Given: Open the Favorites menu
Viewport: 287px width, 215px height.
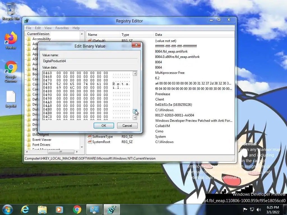Looking at the screenshot, I should click(x=62, y=28).
